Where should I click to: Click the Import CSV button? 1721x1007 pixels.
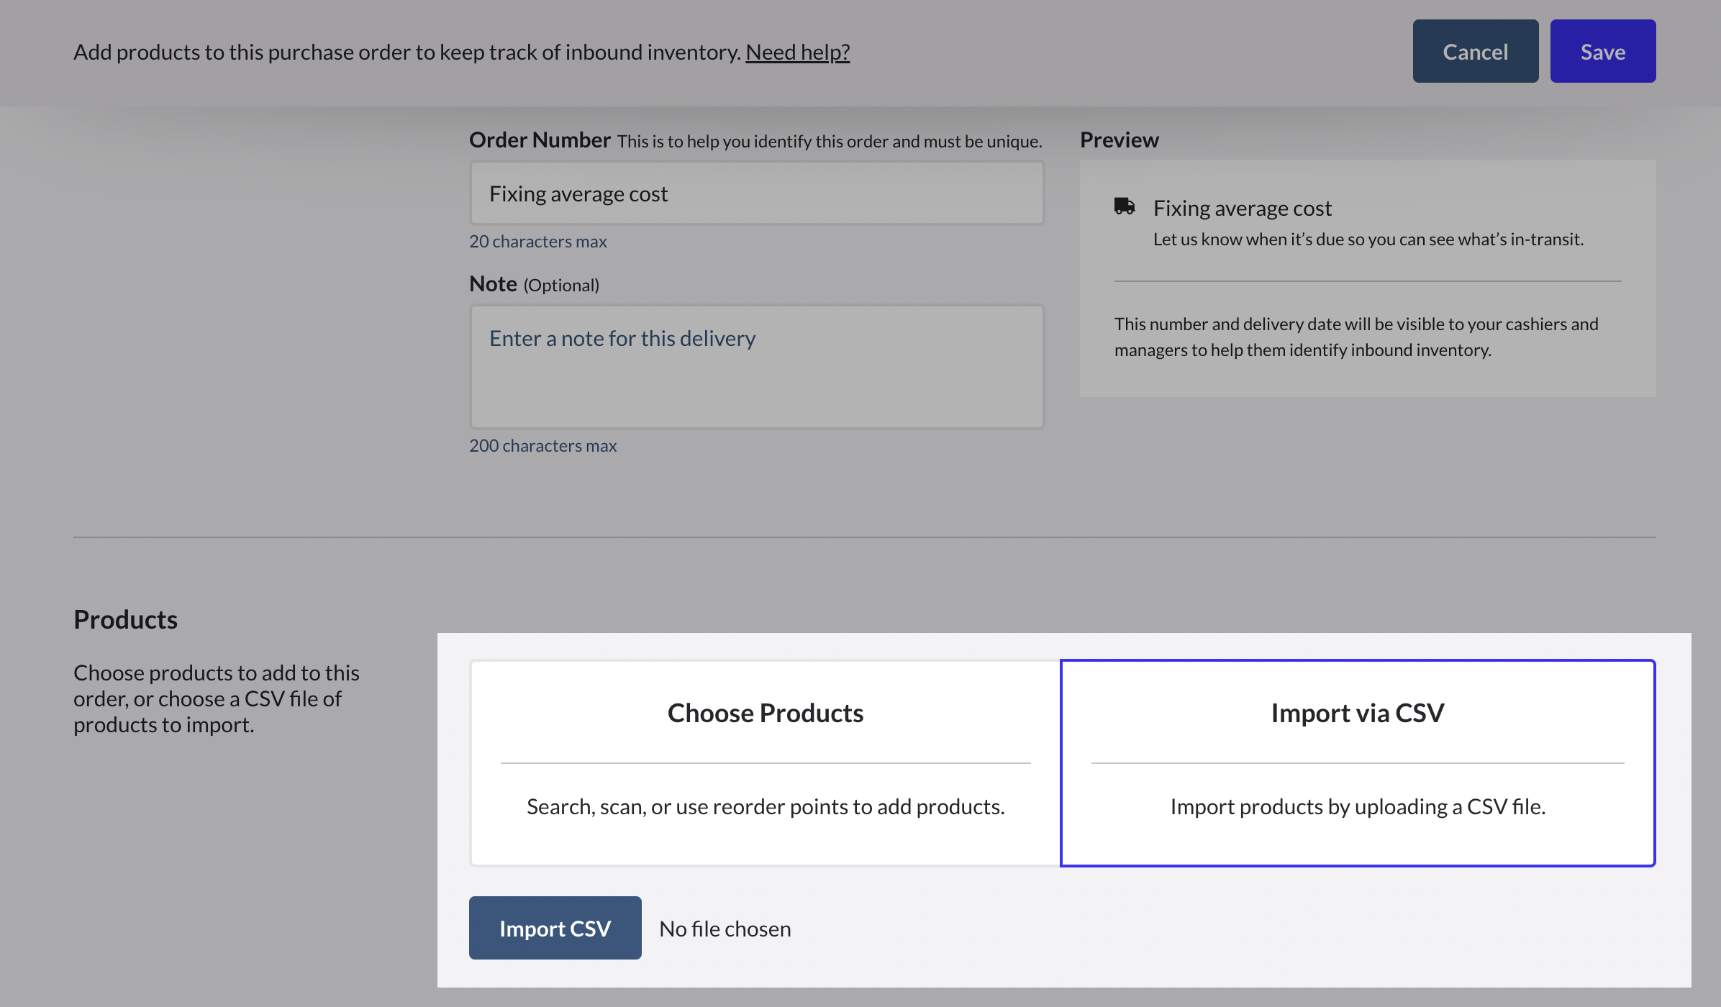click(555, 927)
